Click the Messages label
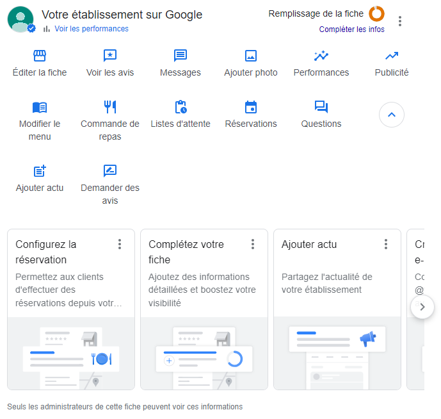Screen dimensions: 441x419 point(180,72)
